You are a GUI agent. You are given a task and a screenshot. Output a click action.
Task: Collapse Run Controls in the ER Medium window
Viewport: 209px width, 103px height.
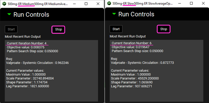click(9, 14)
